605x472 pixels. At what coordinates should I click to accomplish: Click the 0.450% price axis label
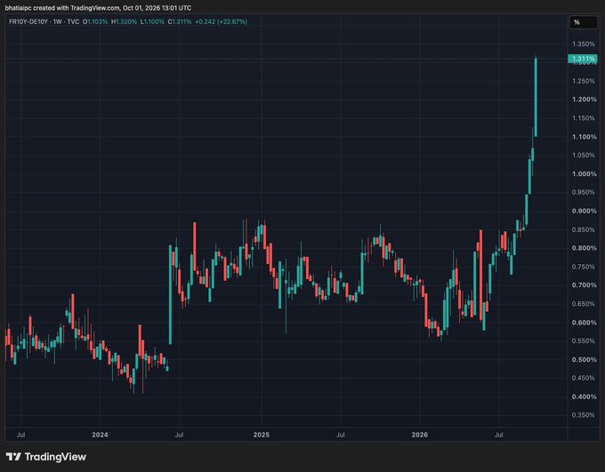(584, 378)
